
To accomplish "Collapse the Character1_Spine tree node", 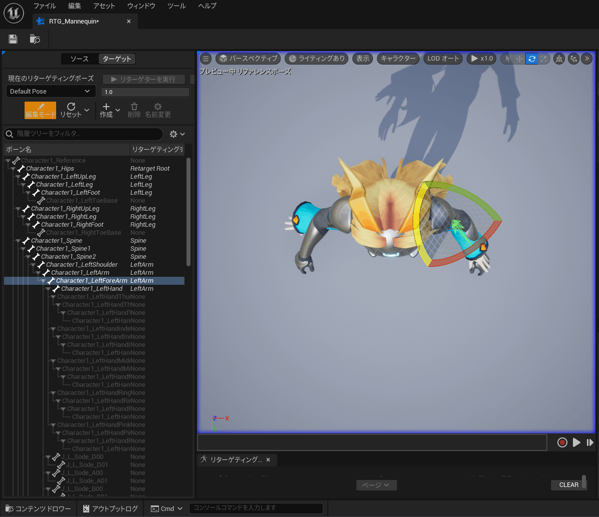I will pos(18,241).
